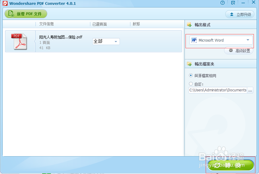The image size is (259, 174).
Task: Open the Microsoft Word output format dropdown
Action: [247, 40]
